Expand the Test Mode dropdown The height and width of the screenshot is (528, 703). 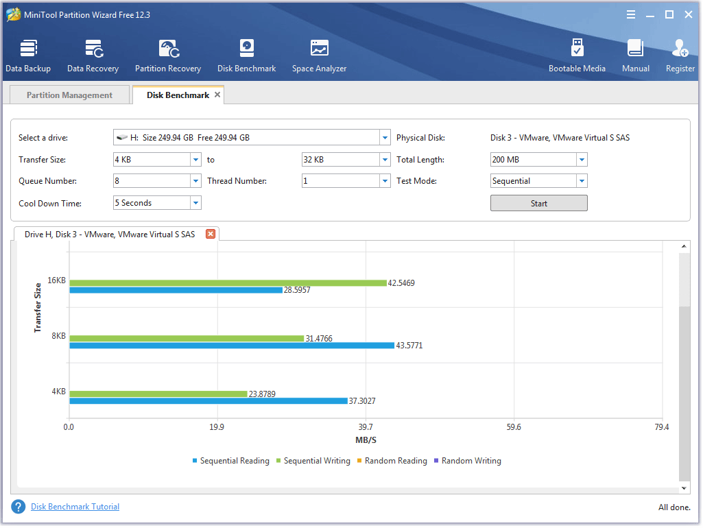tap(582, 181)
